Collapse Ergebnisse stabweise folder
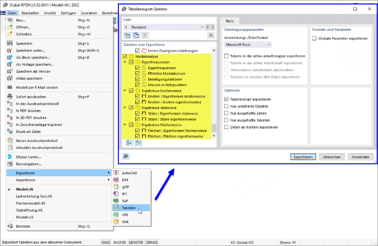This screenshot has height=246, width=378. tap(125, 108)
